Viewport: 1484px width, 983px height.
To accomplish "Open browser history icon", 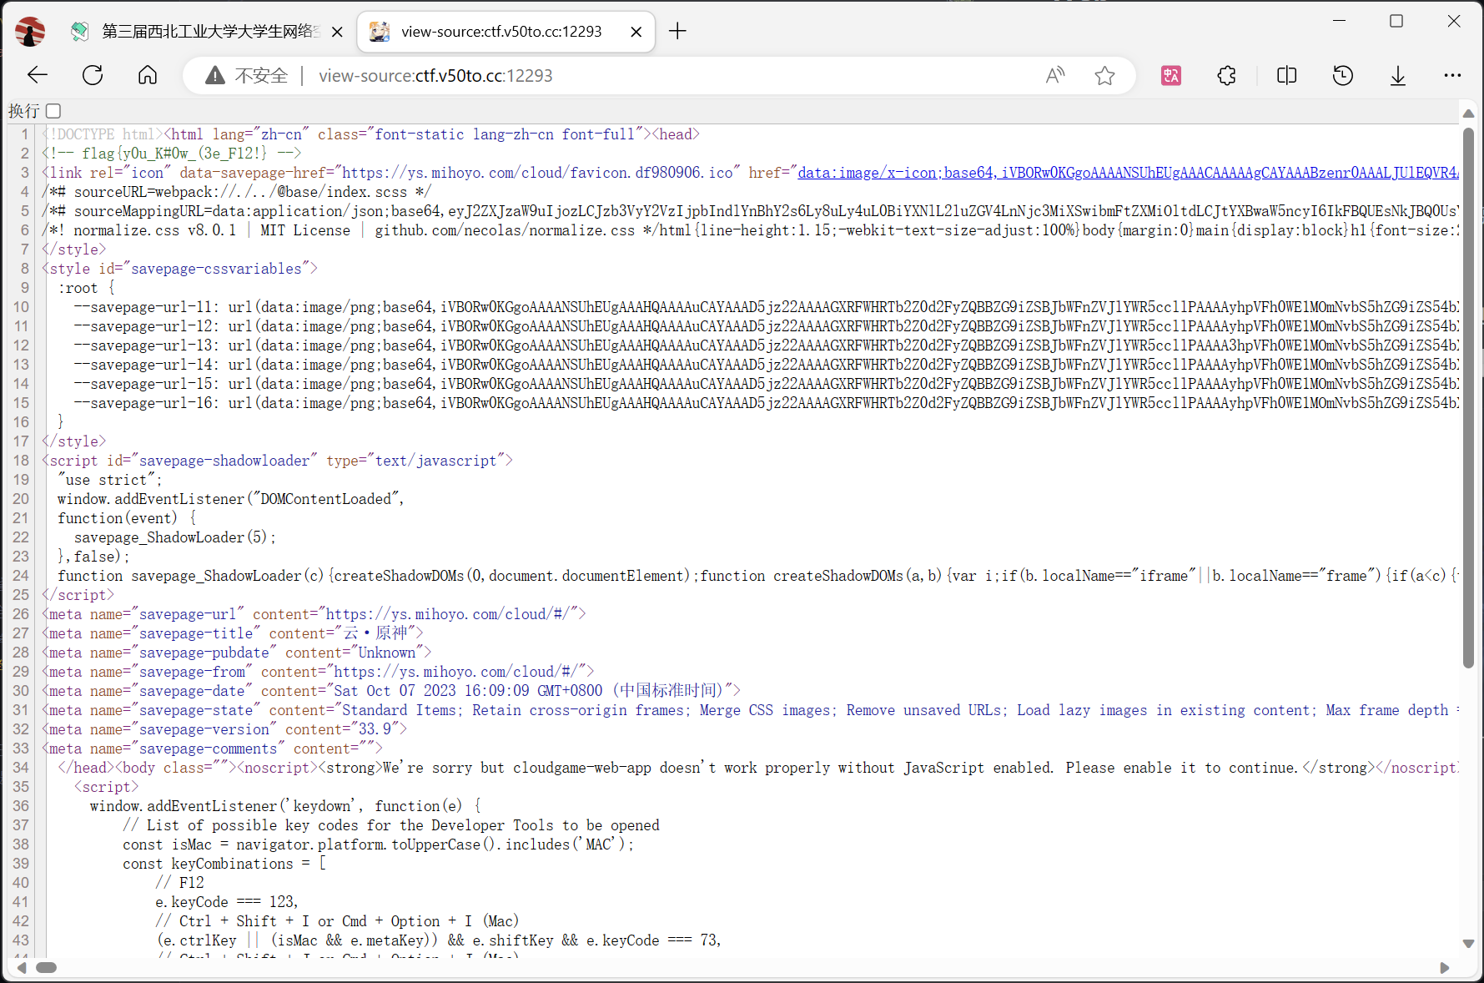I will (1342, 76).
